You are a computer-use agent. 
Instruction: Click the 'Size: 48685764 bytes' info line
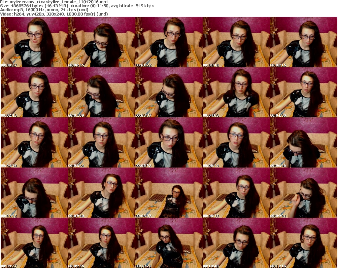(x=77, y=6)
